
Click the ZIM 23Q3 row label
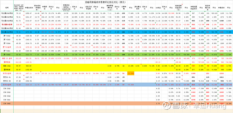[7, 92]
